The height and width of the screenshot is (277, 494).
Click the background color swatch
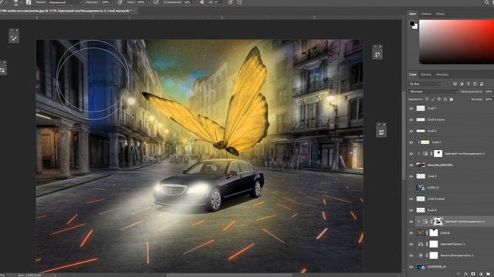click(415, 27)
